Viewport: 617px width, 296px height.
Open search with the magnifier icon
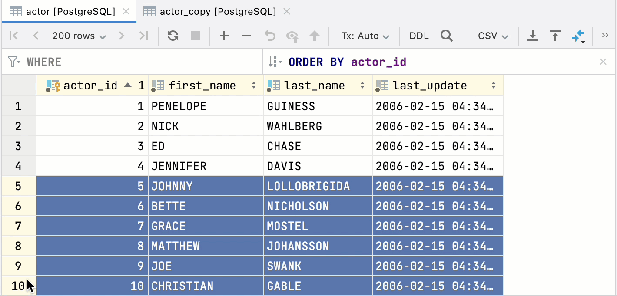pyautogui.click(x=447, y=36)
